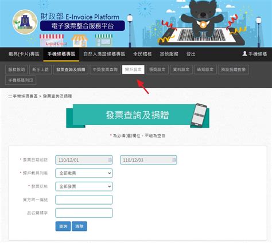Click 登出 to log out
Image resolution: width=272 pixels, height=243 pixels.
tap(191, 54)
